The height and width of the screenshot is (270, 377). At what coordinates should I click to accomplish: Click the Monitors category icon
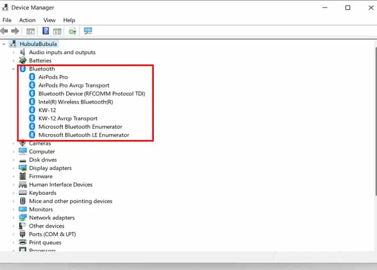pyautogui.click(x=23, y=209)
